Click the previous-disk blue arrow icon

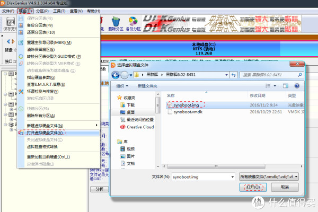pos(8,41)
